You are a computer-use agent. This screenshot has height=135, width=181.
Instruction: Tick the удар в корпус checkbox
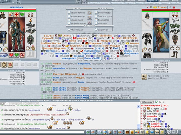(x=69, y=16)
